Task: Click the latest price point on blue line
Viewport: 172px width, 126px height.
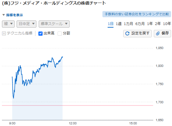Action: point(62,57)
